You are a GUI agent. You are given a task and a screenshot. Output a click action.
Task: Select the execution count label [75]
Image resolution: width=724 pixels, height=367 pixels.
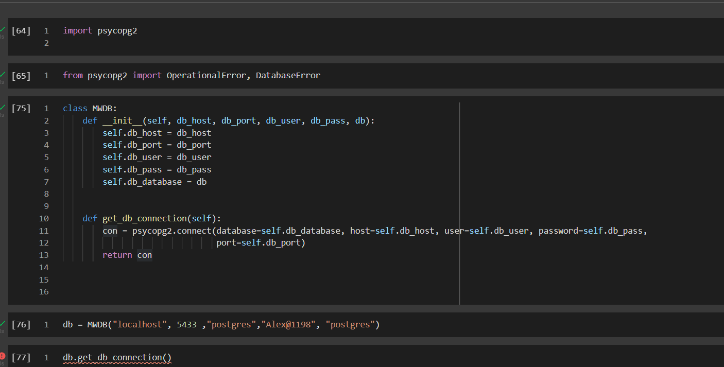pos(21,109)
